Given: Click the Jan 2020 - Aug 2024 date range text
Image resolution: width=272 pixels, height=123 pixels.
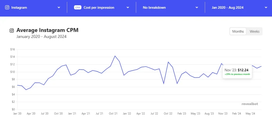Looking at the screenshot, I should 227,8.
